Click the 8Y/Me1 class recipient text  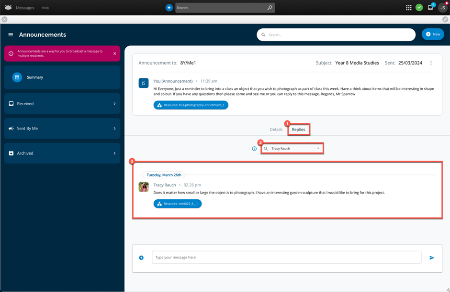tap(188, 63)
